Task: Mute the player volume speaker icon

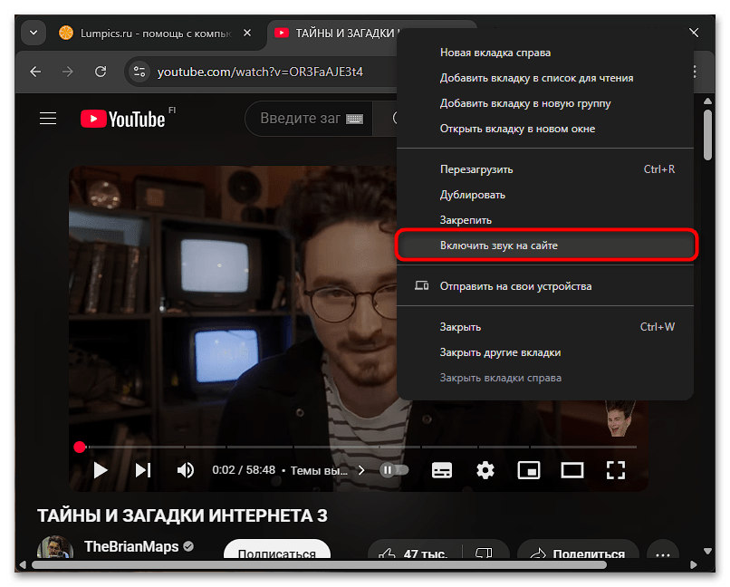Action: [x=186, y=470]
